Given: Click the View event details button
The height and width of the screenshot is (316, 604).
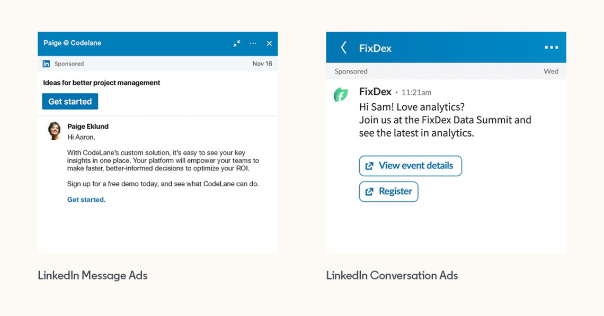Looking at the screenshot, I should tap(410, 166).
